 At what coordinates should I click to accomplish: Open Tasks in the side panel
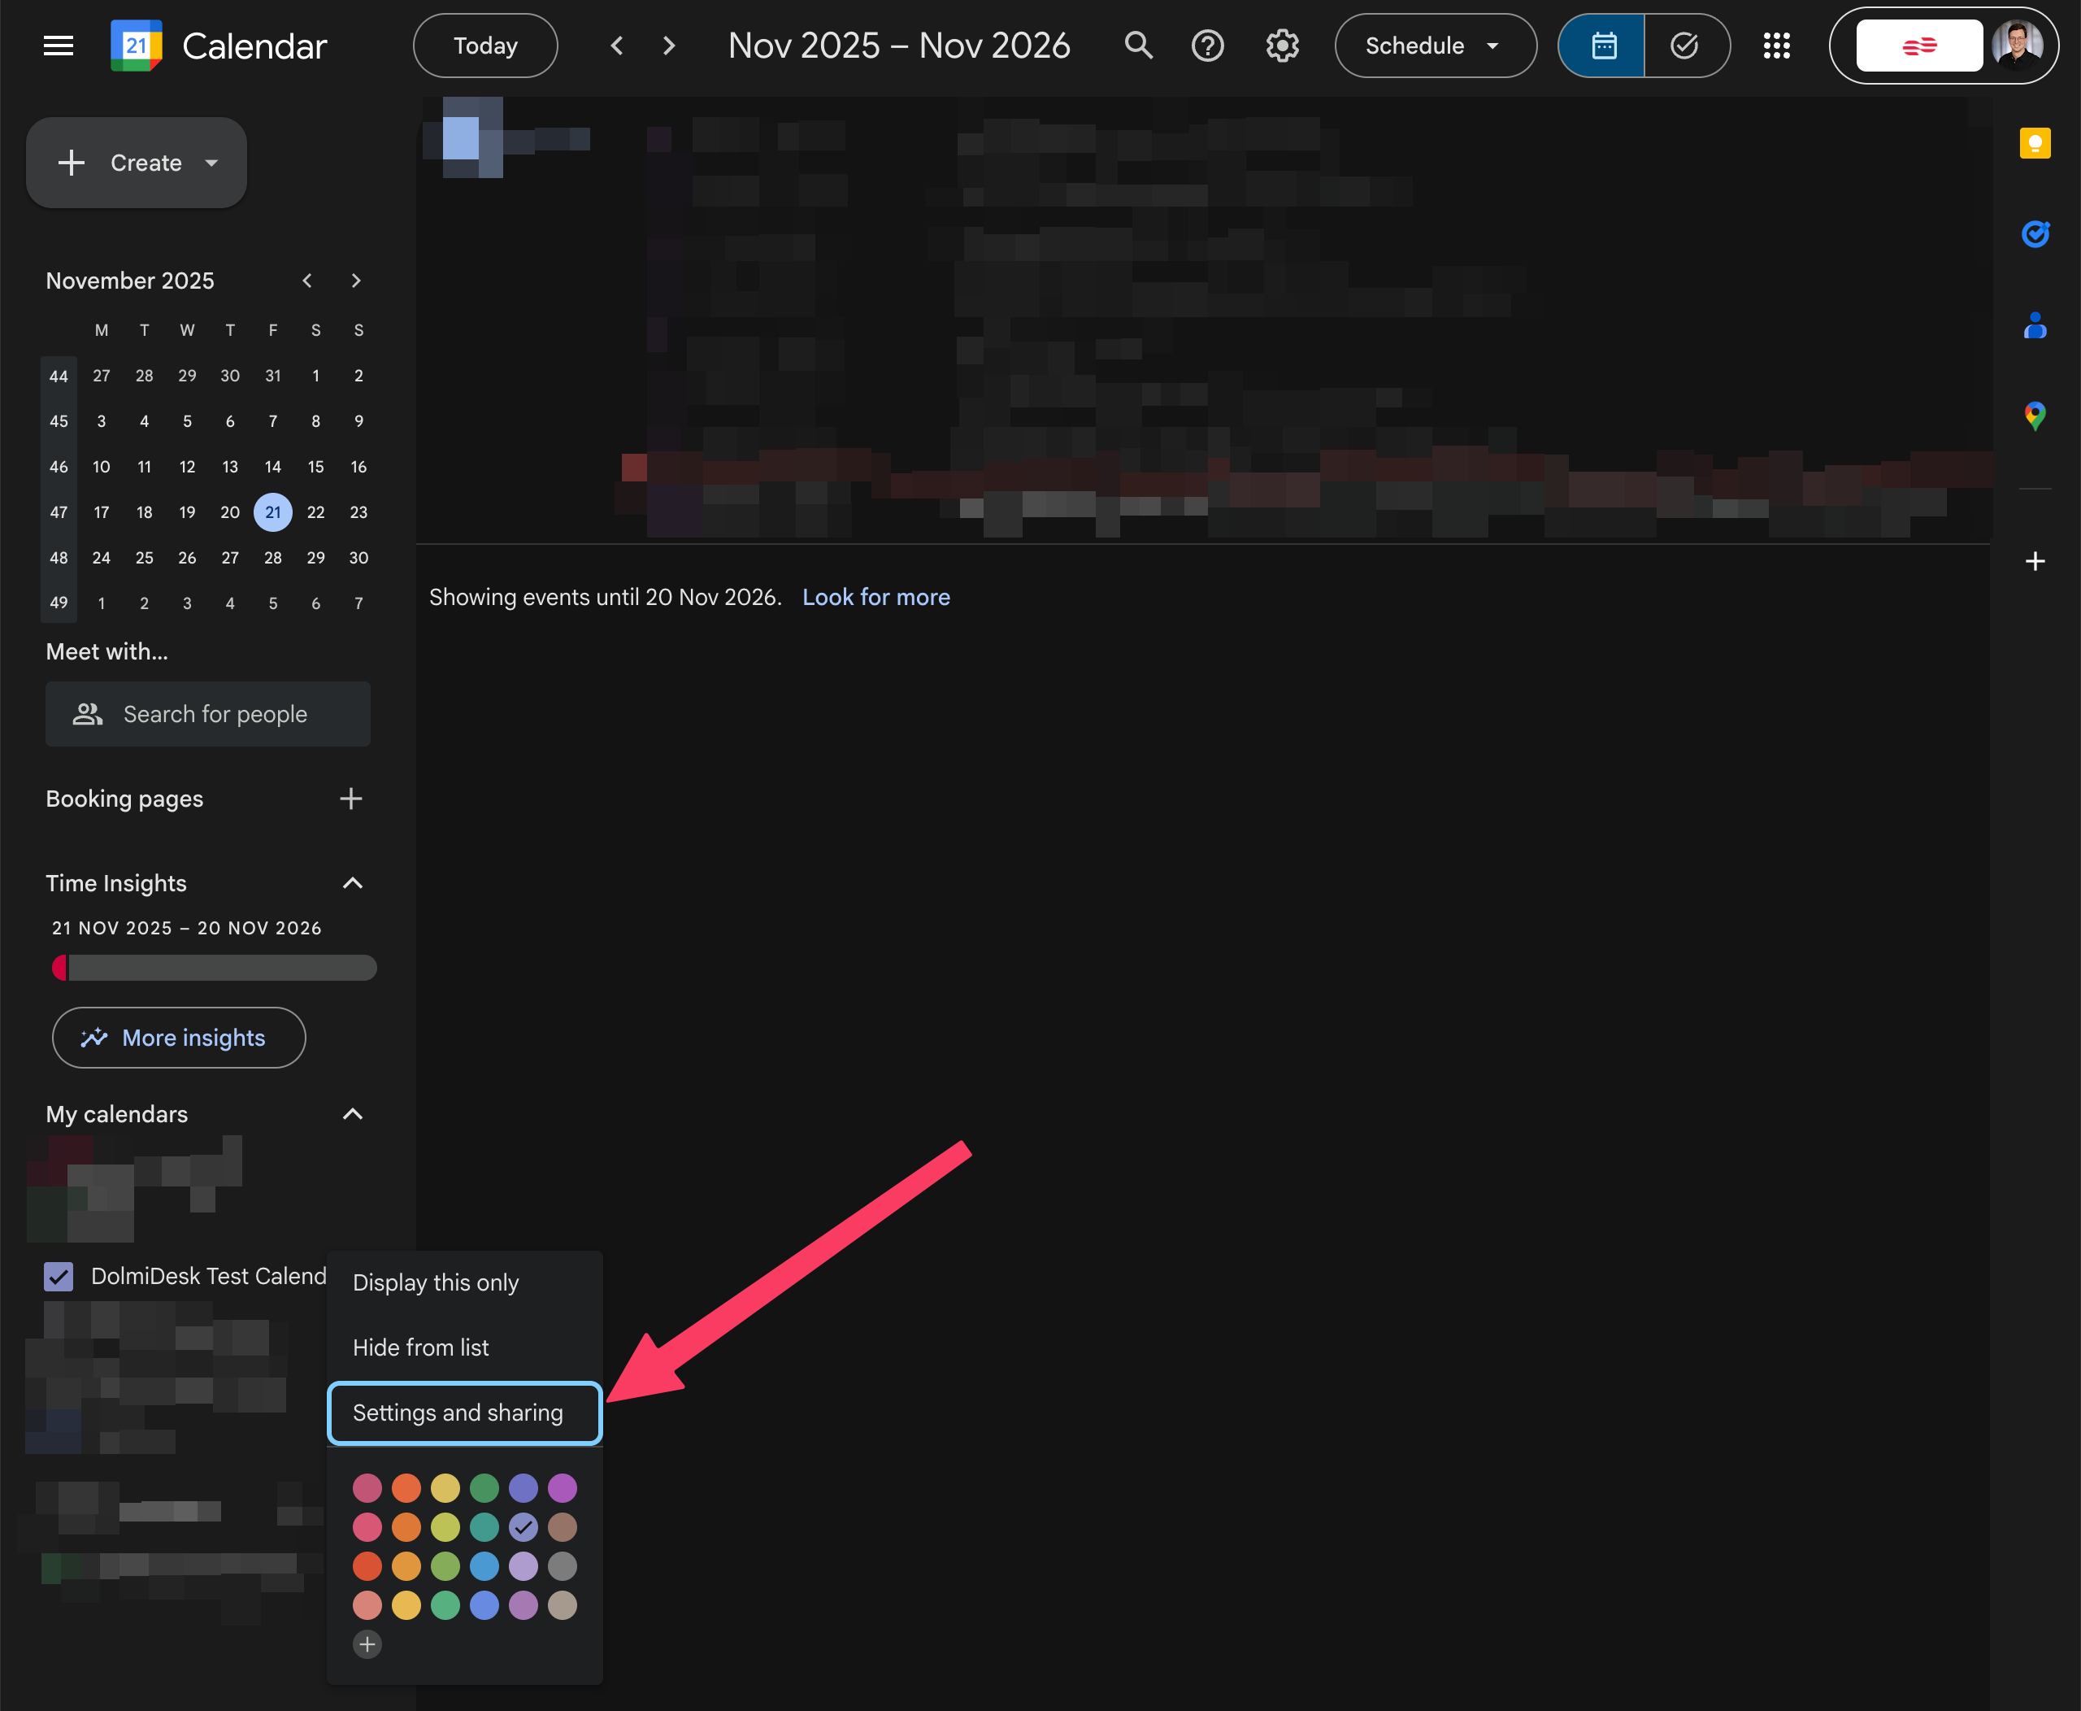click(2035, 233)
